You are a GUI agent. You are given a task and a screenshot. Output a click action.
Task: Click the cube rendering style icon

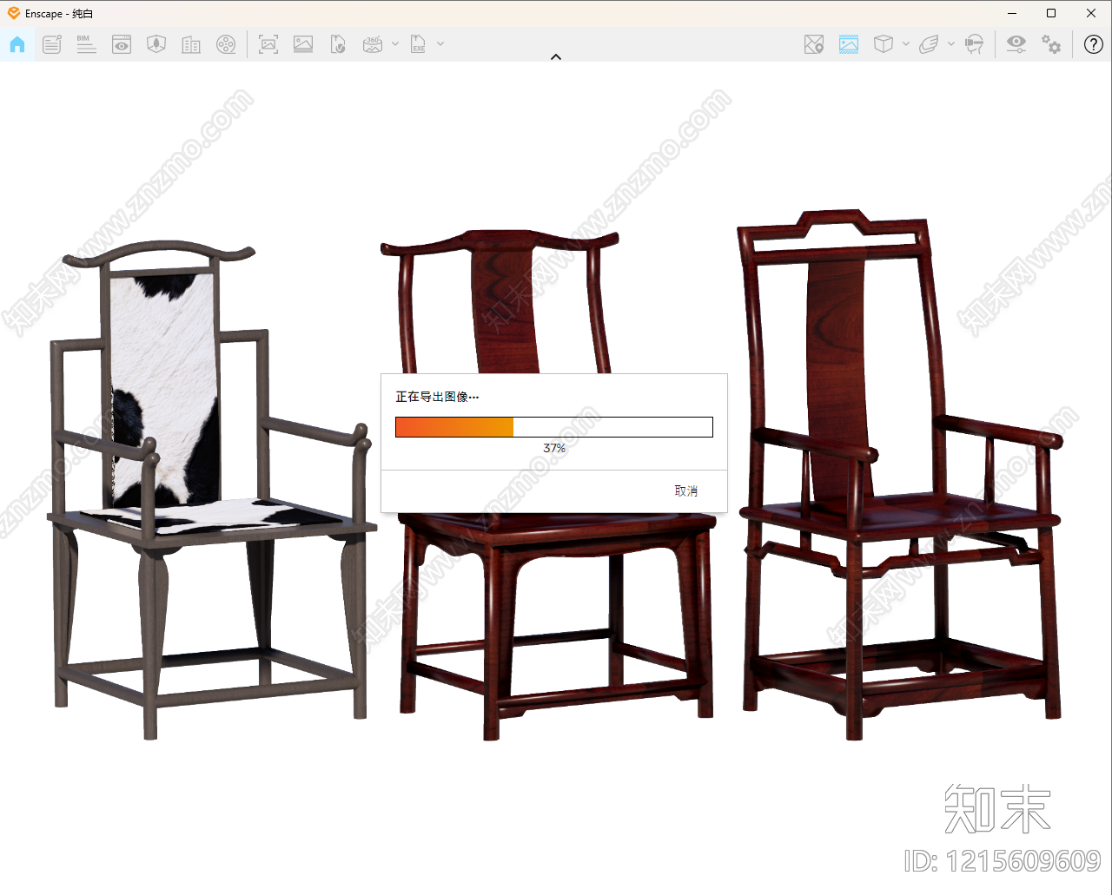point(884,44)
